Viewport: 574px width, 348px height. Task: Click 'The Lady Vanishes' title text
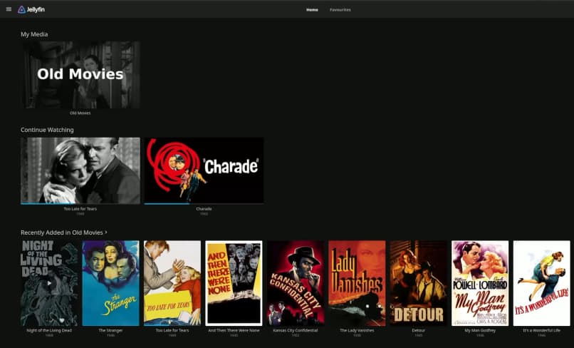[357, 330]
